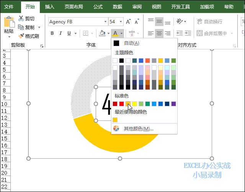Increase the indent level
The width and height of the screenshot is (245, 192).
pyautogui.click(x=188, y=33)
